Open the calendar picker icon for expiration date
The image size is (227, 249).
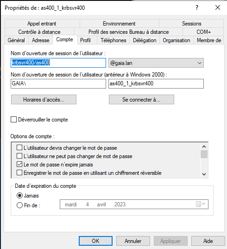201,204
